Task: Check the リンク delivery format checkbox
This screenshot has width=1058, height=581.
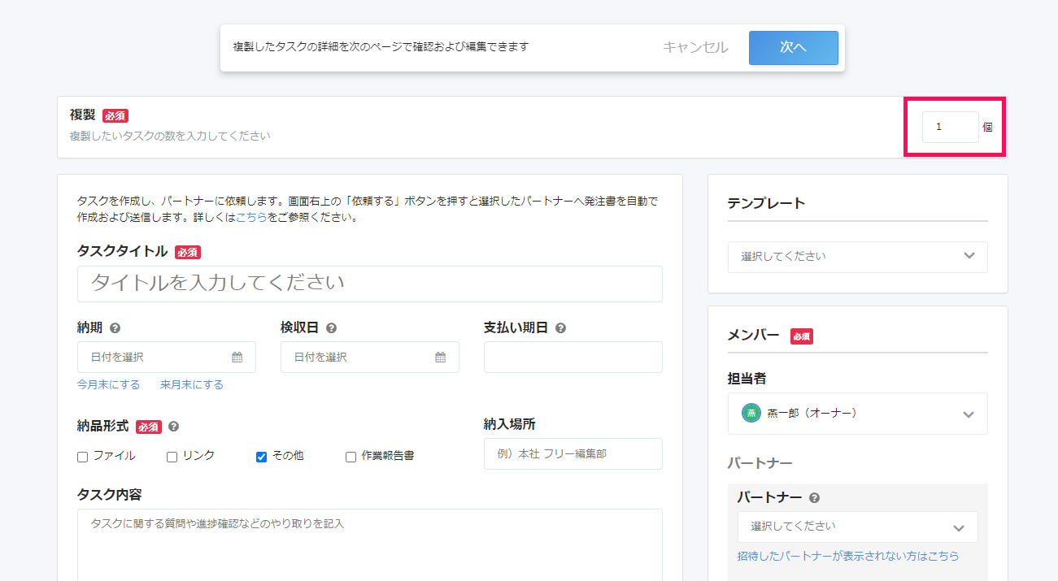Action: 172,457
